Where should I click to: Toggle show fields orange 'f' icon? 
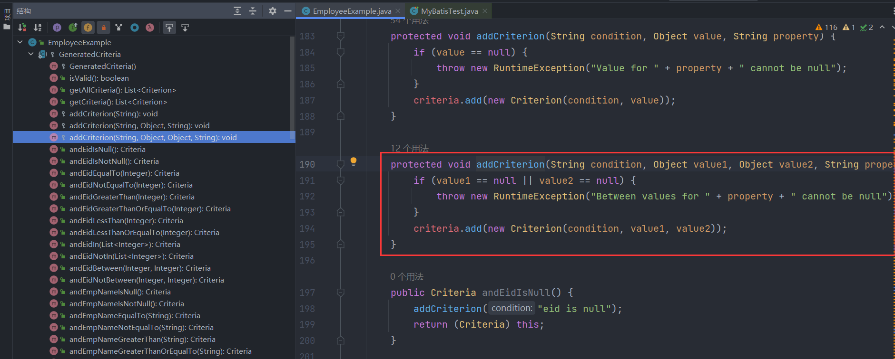pos(88,28)
